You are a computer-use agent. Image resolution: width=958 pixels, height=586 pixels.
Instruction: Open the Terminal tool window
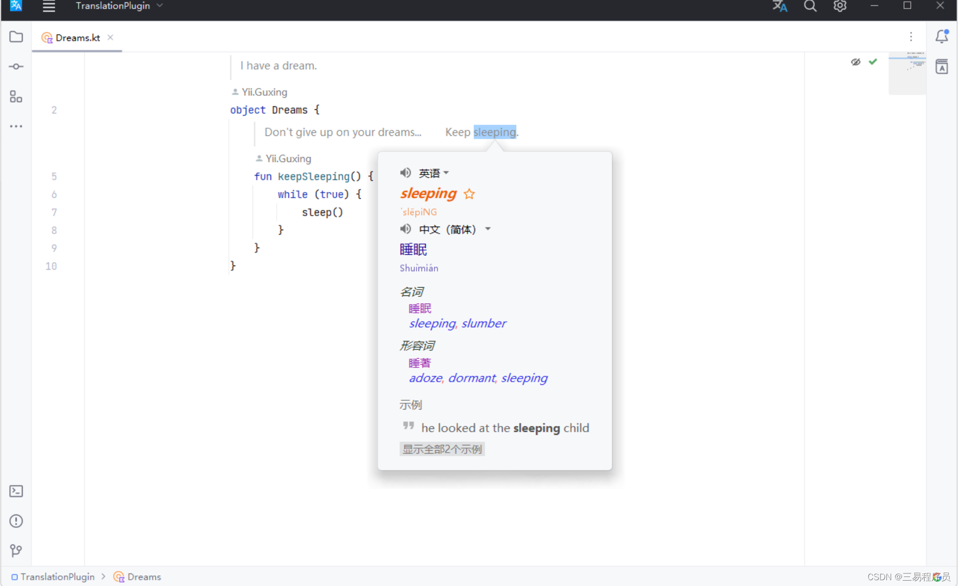16,491
